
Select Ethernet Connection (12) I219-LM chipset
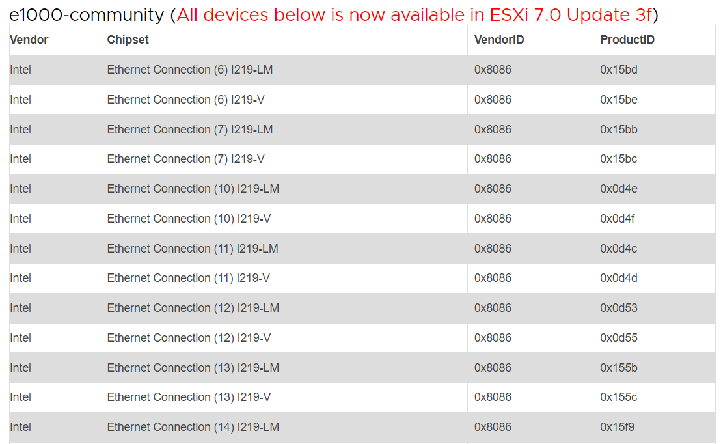click(193, 308)
